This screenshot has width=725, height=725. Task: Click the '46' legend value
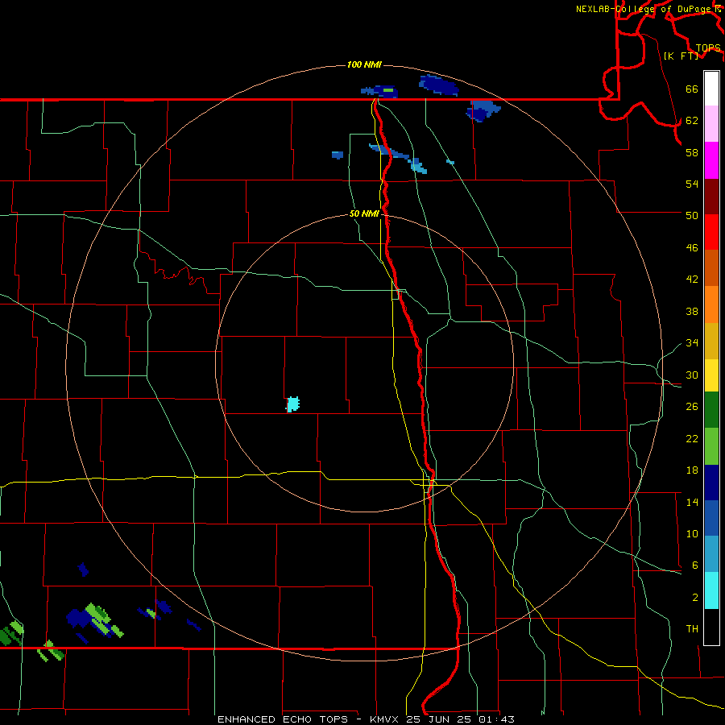click(x=692, y=248)
